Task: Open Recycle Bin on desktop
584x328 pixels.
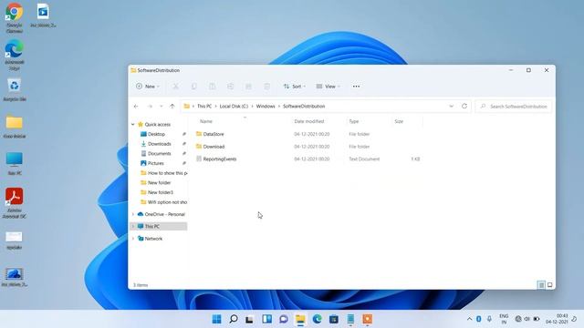Action: tap(15, 89)
